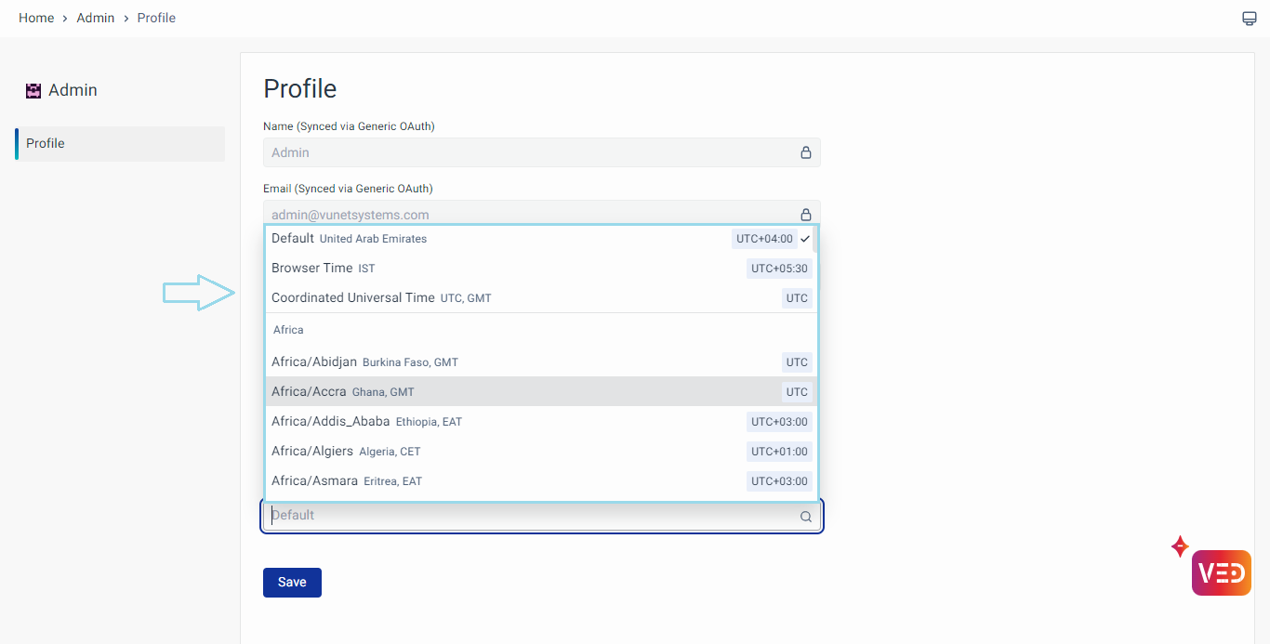Image resolution: width=1270 pixels, height=644 pixels.
Task: Click the monitor icon in top-right corner
Action: (1250, 19)
